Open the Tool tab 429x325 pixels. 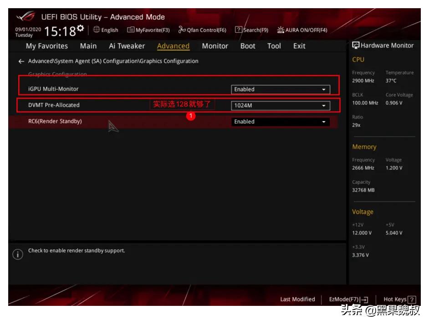(x=274, y=46)
